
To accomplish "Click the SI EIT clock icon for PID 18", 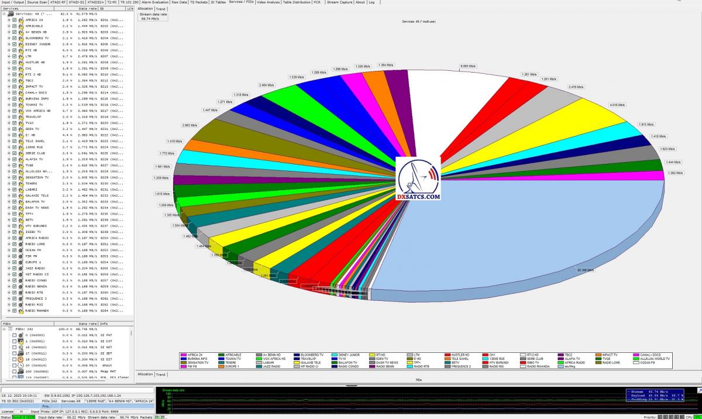I will pyautogui.click(x=20, y=359).
